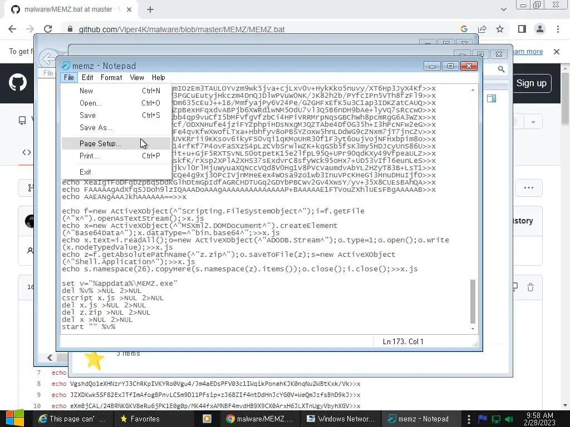The height and width of the screenshot is (427, 570).
Task: Switch to Windows Network taskbar item
Action: point(341,419)
